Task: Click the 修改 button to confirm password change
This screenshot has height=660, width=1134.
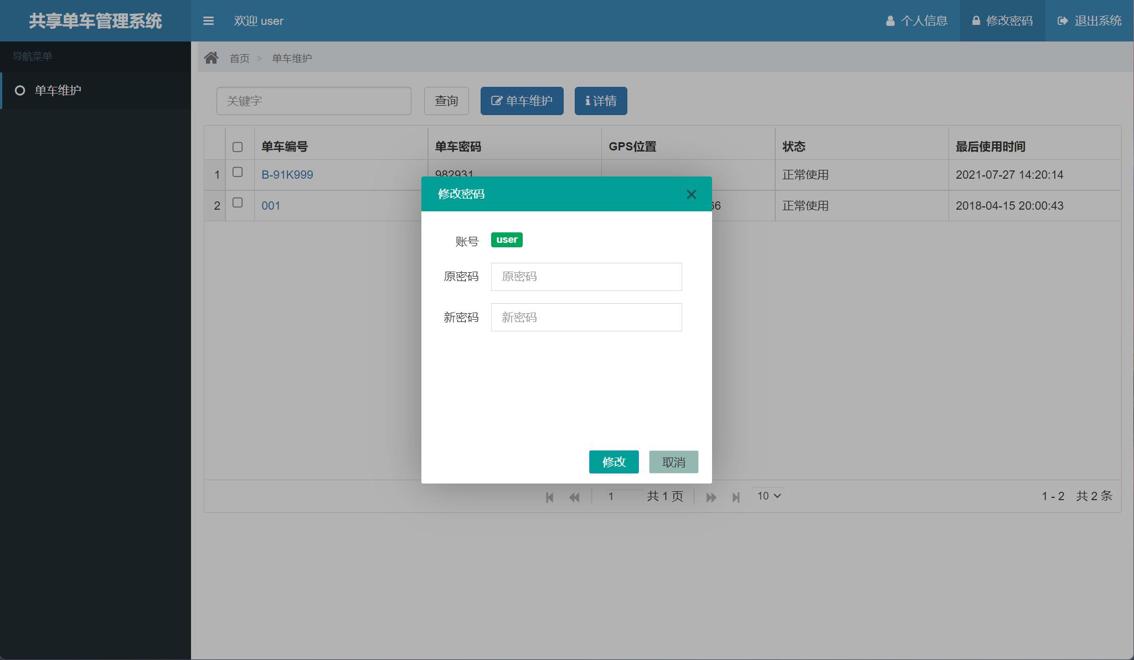Action: [x=615, y=461]
